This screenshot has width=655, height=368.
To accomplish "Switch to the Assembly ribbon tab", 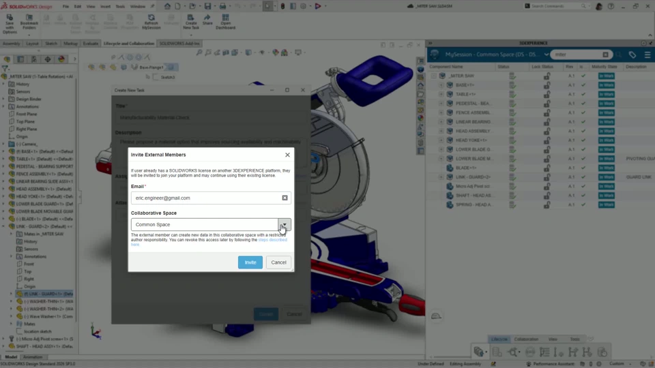I will click(x=12, y=44).
